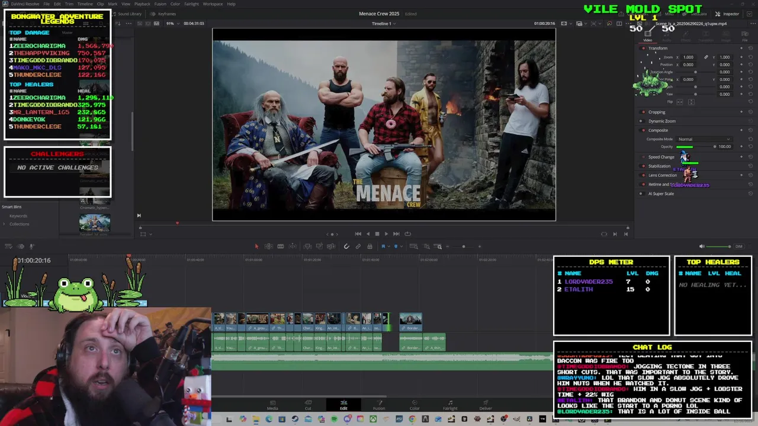758x426 pixels.
Task: Toggle the padlock Position Lock icon
Action: pyautogui.click(x=370, y=246)
